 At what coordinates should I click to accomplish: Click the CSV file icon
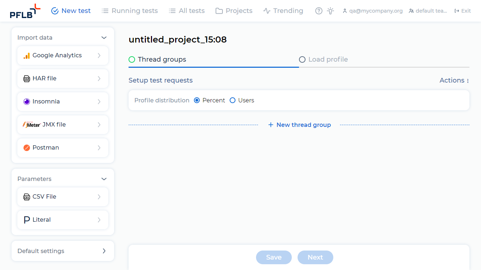coord(27,197)
